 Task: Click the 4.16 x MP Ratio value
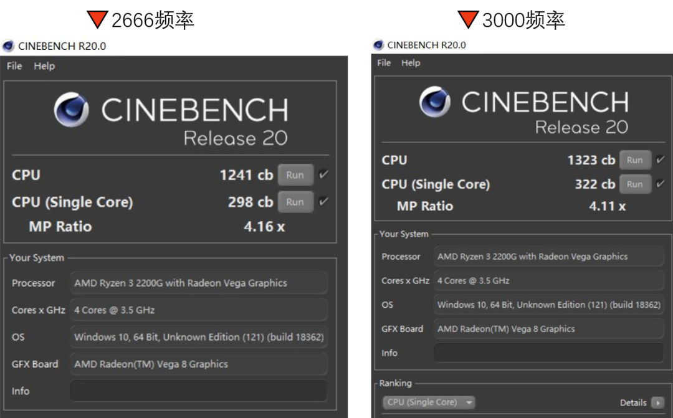(x=264, y=227)
